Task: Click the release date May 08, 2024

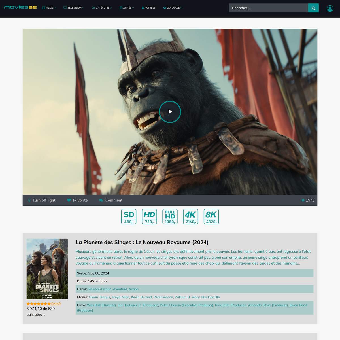Action: coord(98,273)
